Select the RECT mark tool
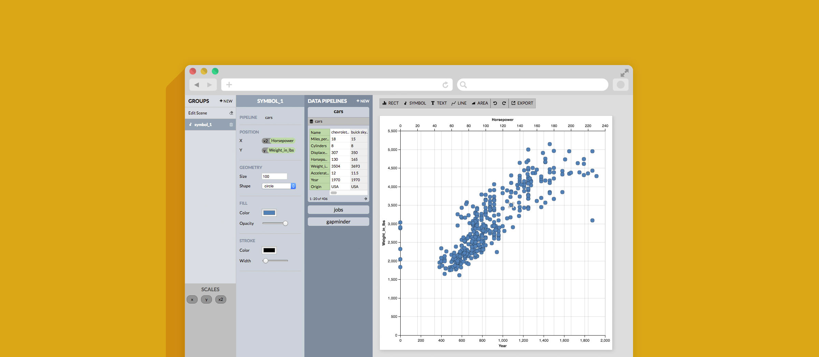The width and height of the screenshot is (819, 357). (390, 103)
